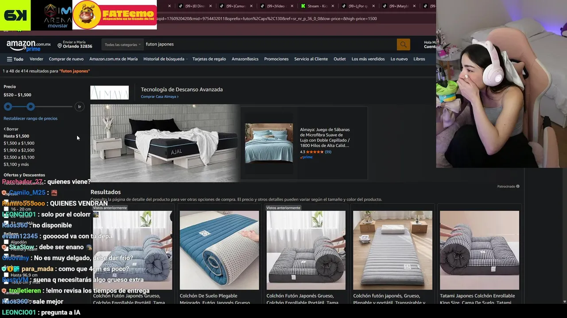Close the '(99+)¿Por qu' tab
This screenshot has width=567, height=318.
pos(373,6)
